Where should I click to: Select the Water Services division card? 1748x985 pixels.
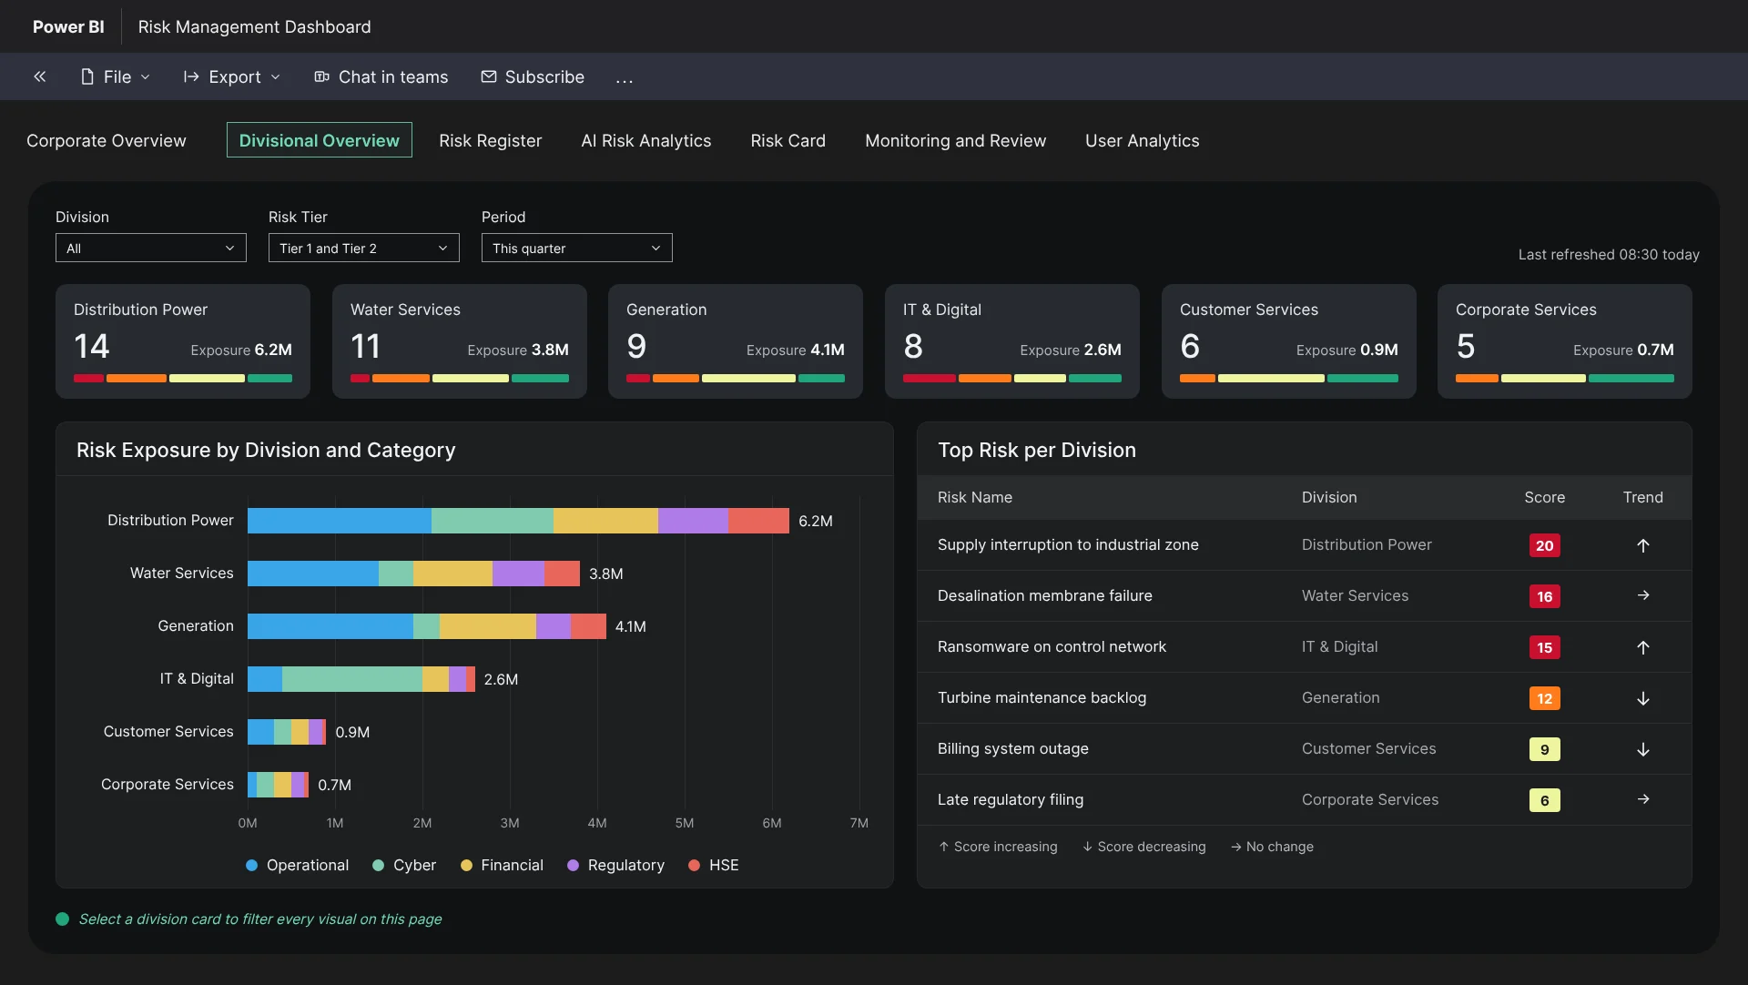pos(460,341)
